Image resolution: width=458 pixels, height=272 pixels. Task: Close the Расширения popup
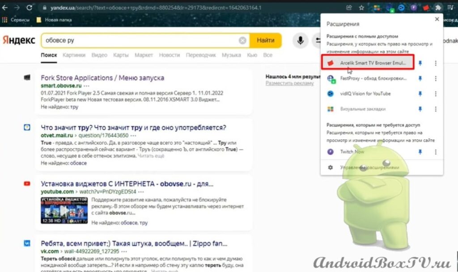(437, 19)
